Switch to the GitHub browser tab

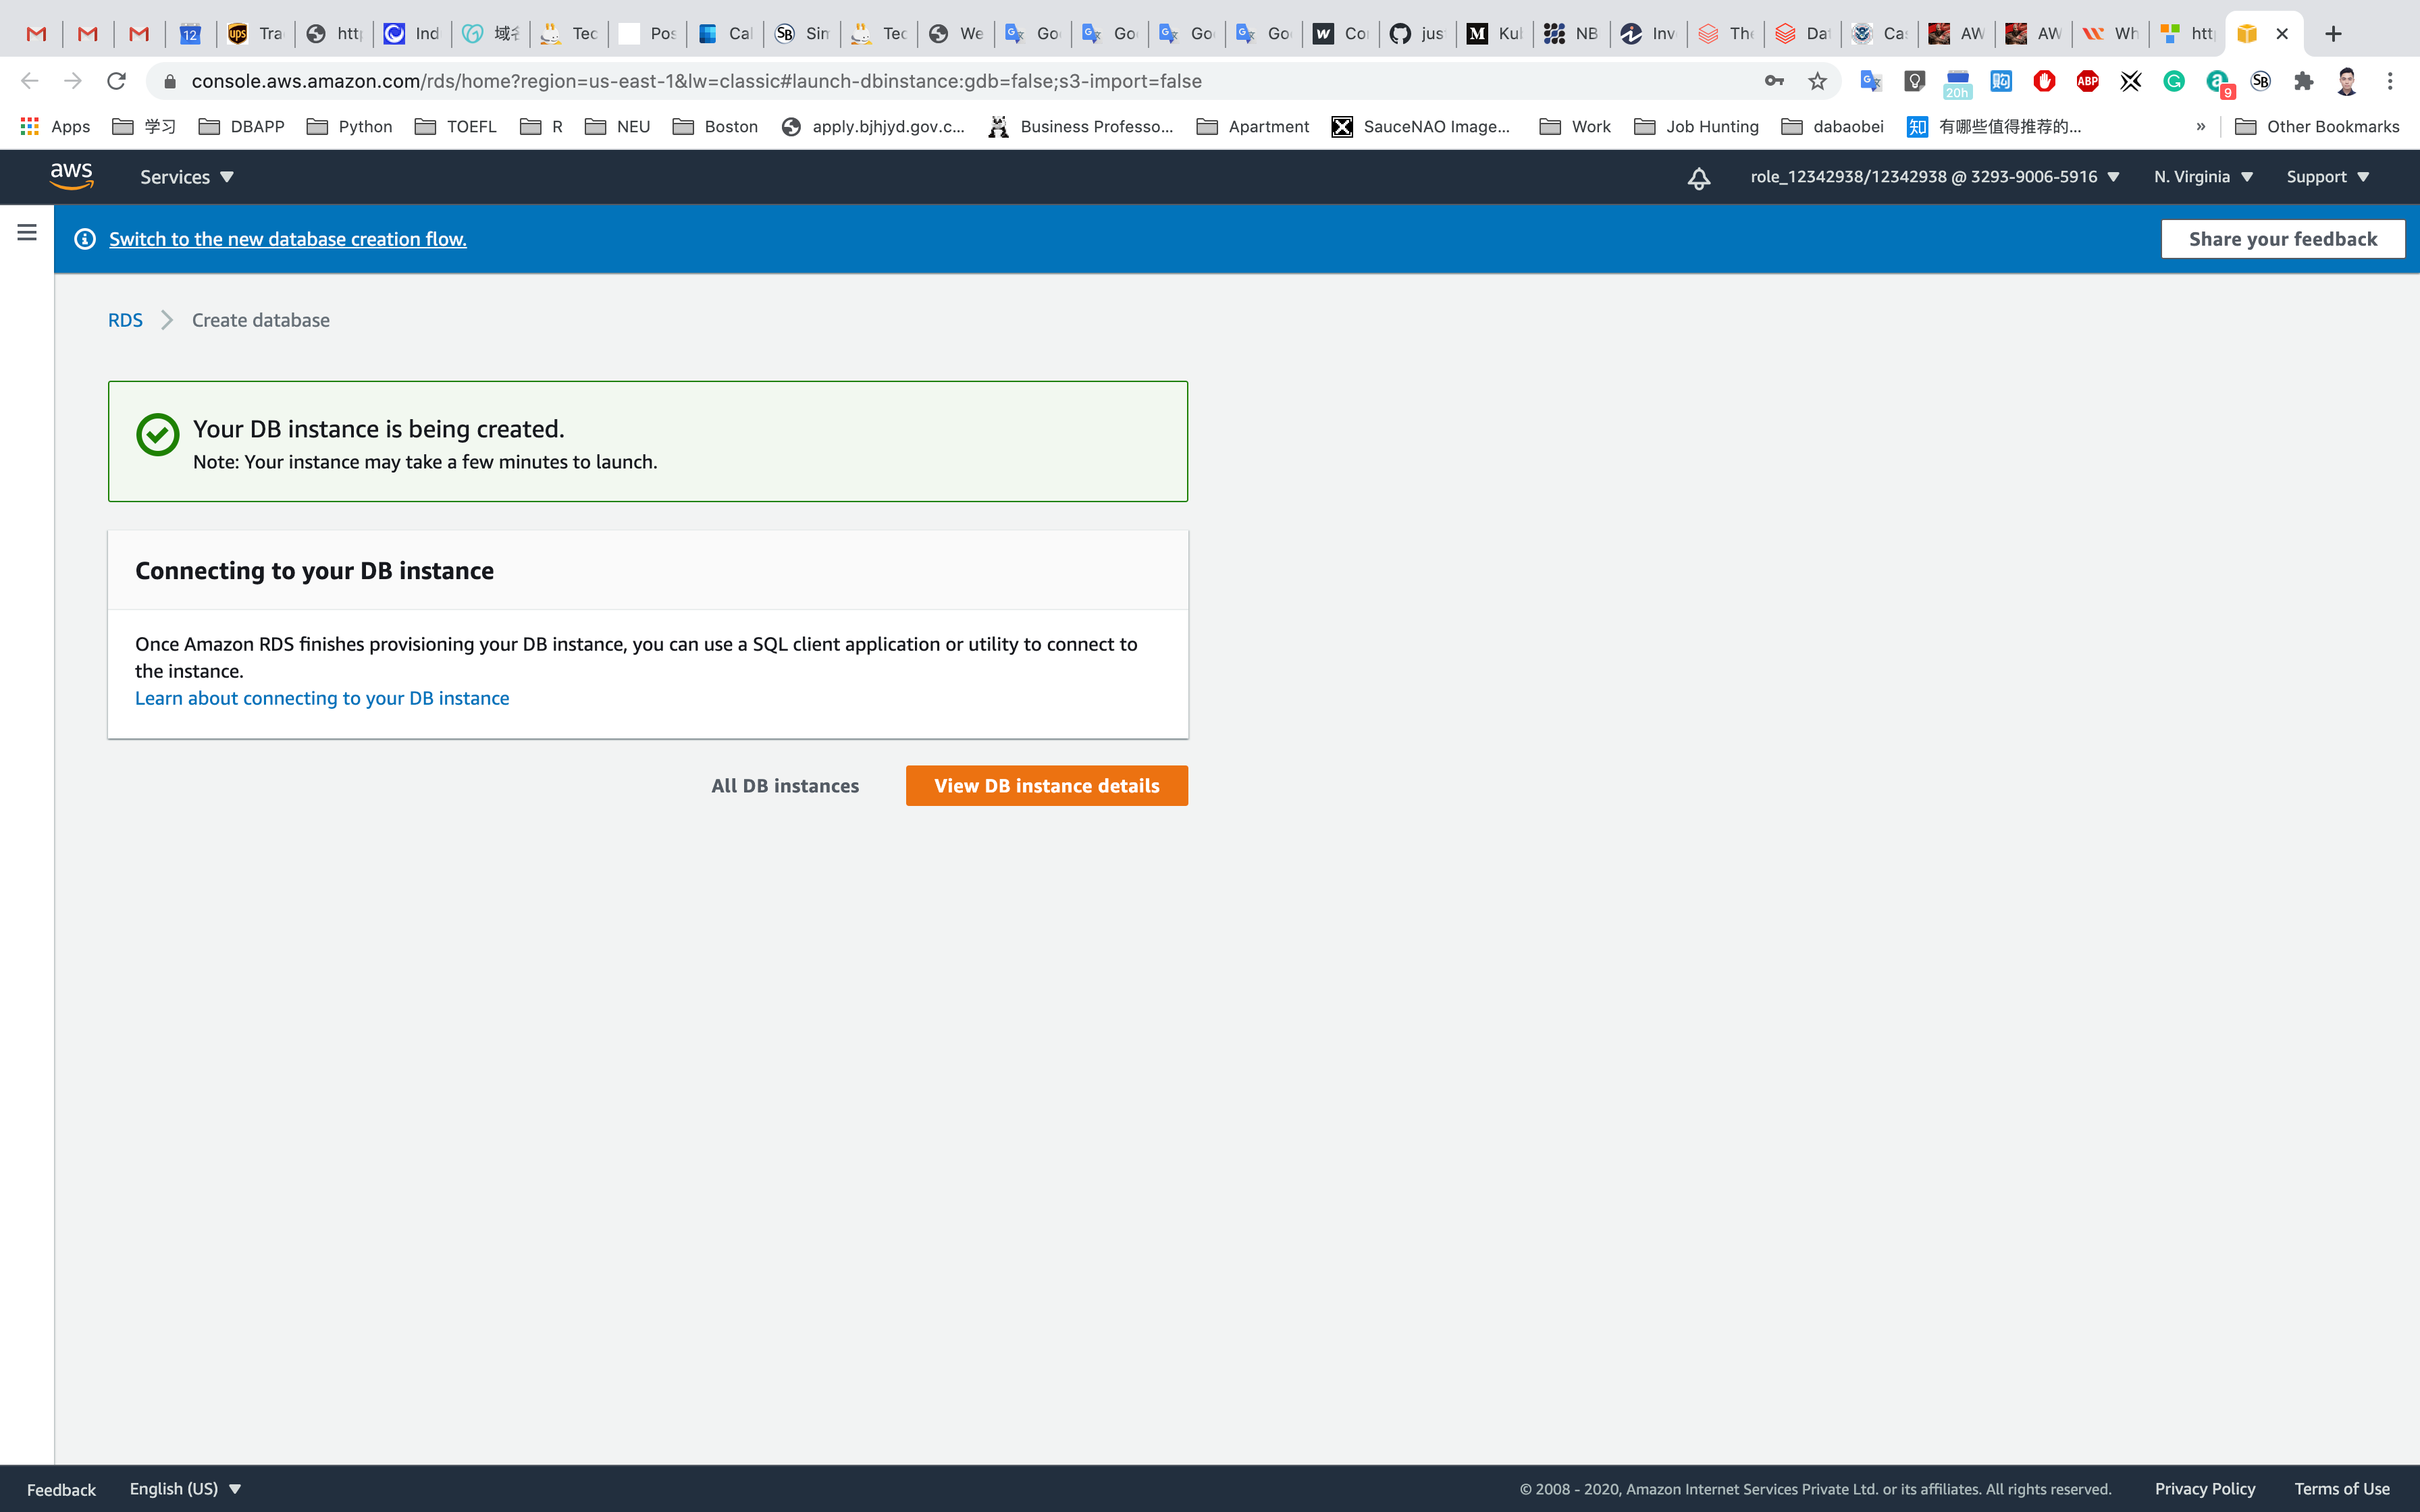pos(1416,33)
